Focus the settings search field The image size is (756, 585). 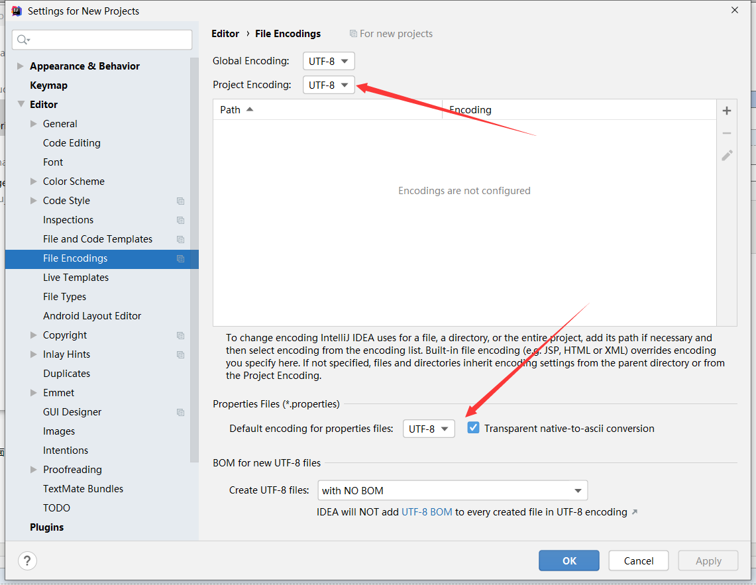tap(102, 40)
